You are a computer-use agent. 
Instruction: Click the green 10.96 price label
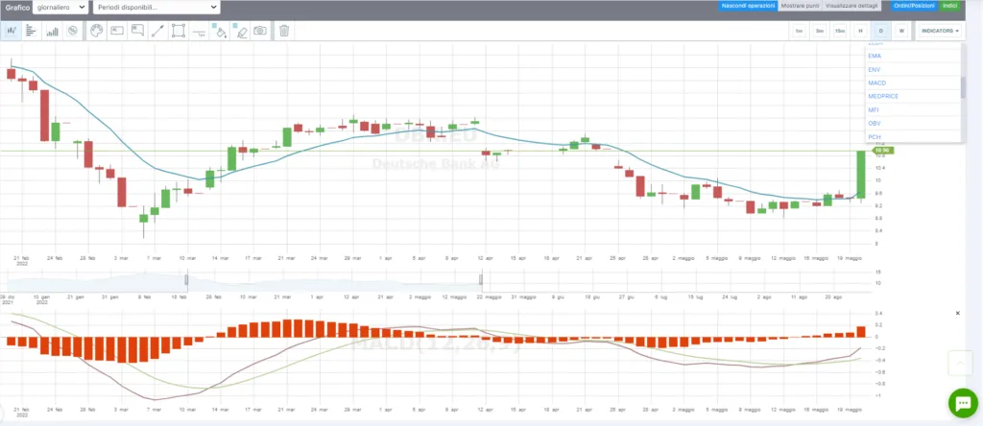[883, 151]
